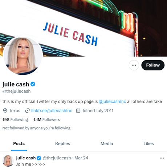
Task: View the 1.1M Followers list
Action: point(47,119)
